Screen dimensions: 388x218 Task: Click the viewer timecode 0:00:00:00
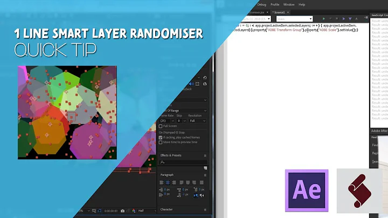tap(111, 211)
